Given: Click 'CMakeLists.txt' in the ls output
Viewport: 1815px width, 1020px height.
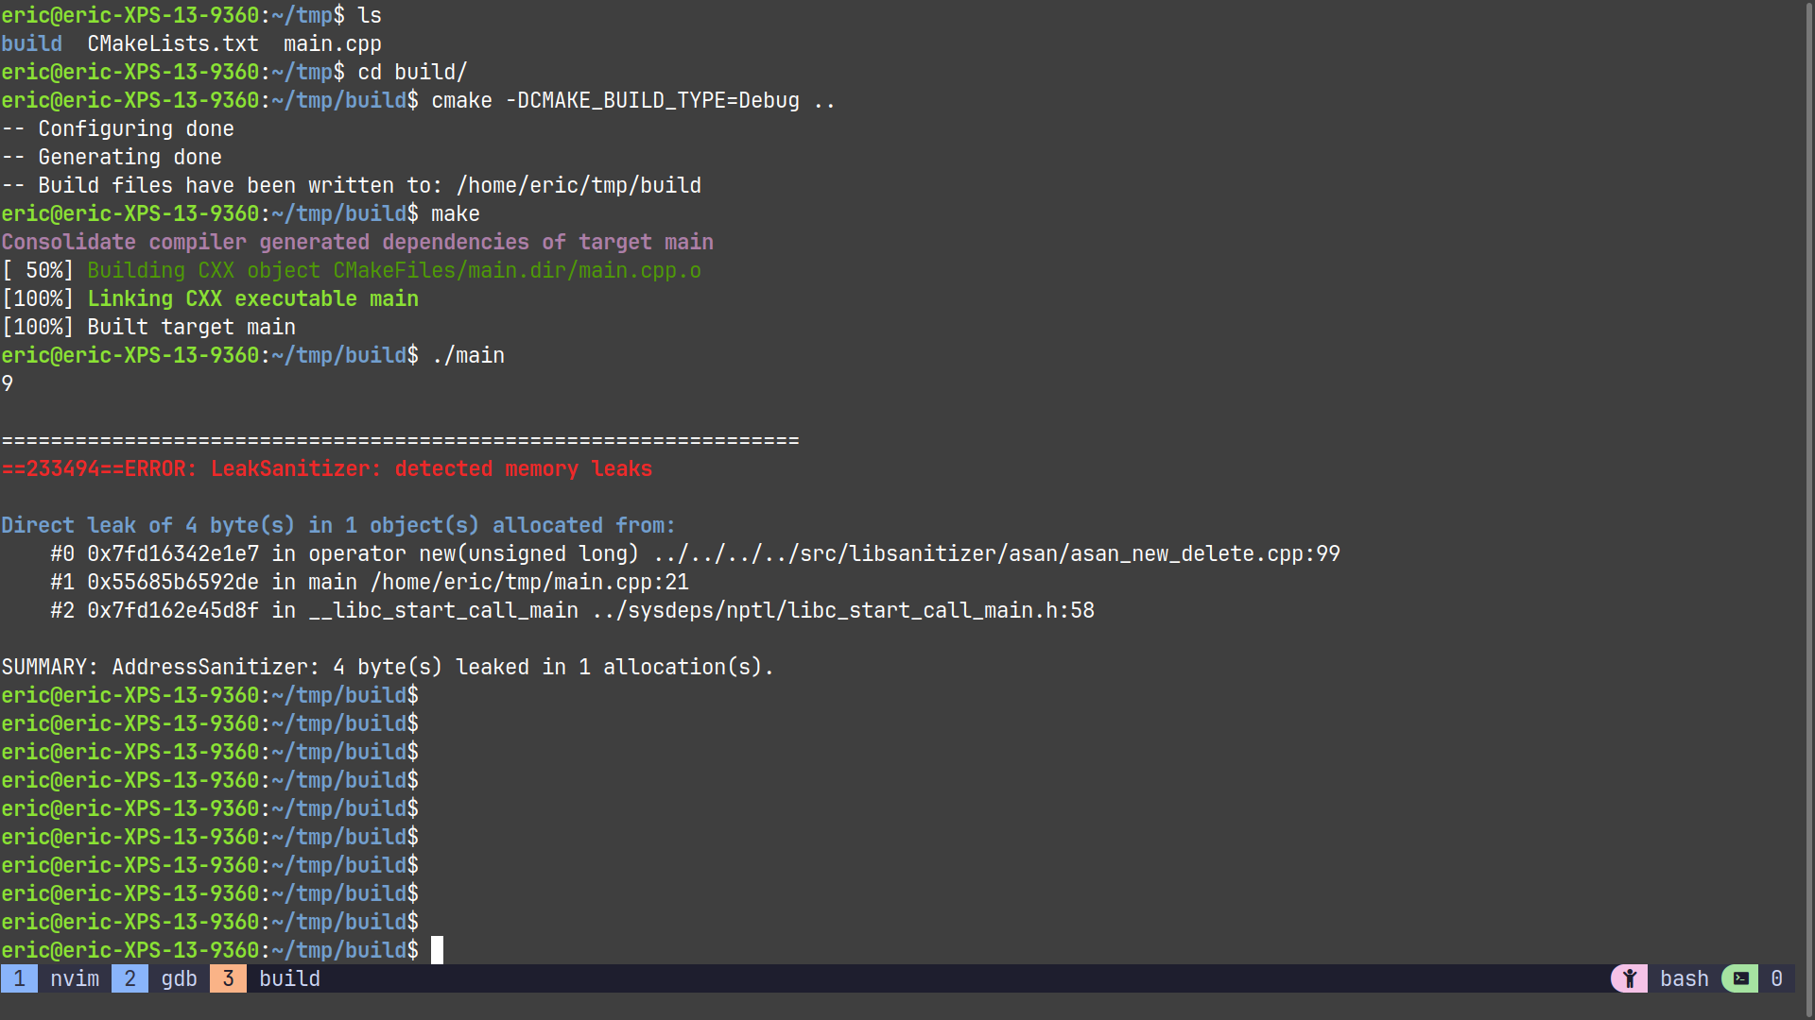Looking at the screenshot, I should 173,43.
